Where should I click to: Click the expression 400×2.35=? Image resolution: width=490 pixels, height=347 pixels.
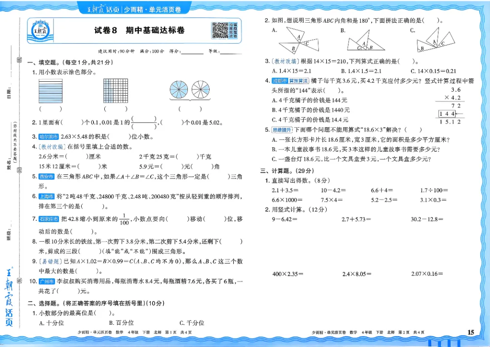pyautogui.click(x=288, y=274)
